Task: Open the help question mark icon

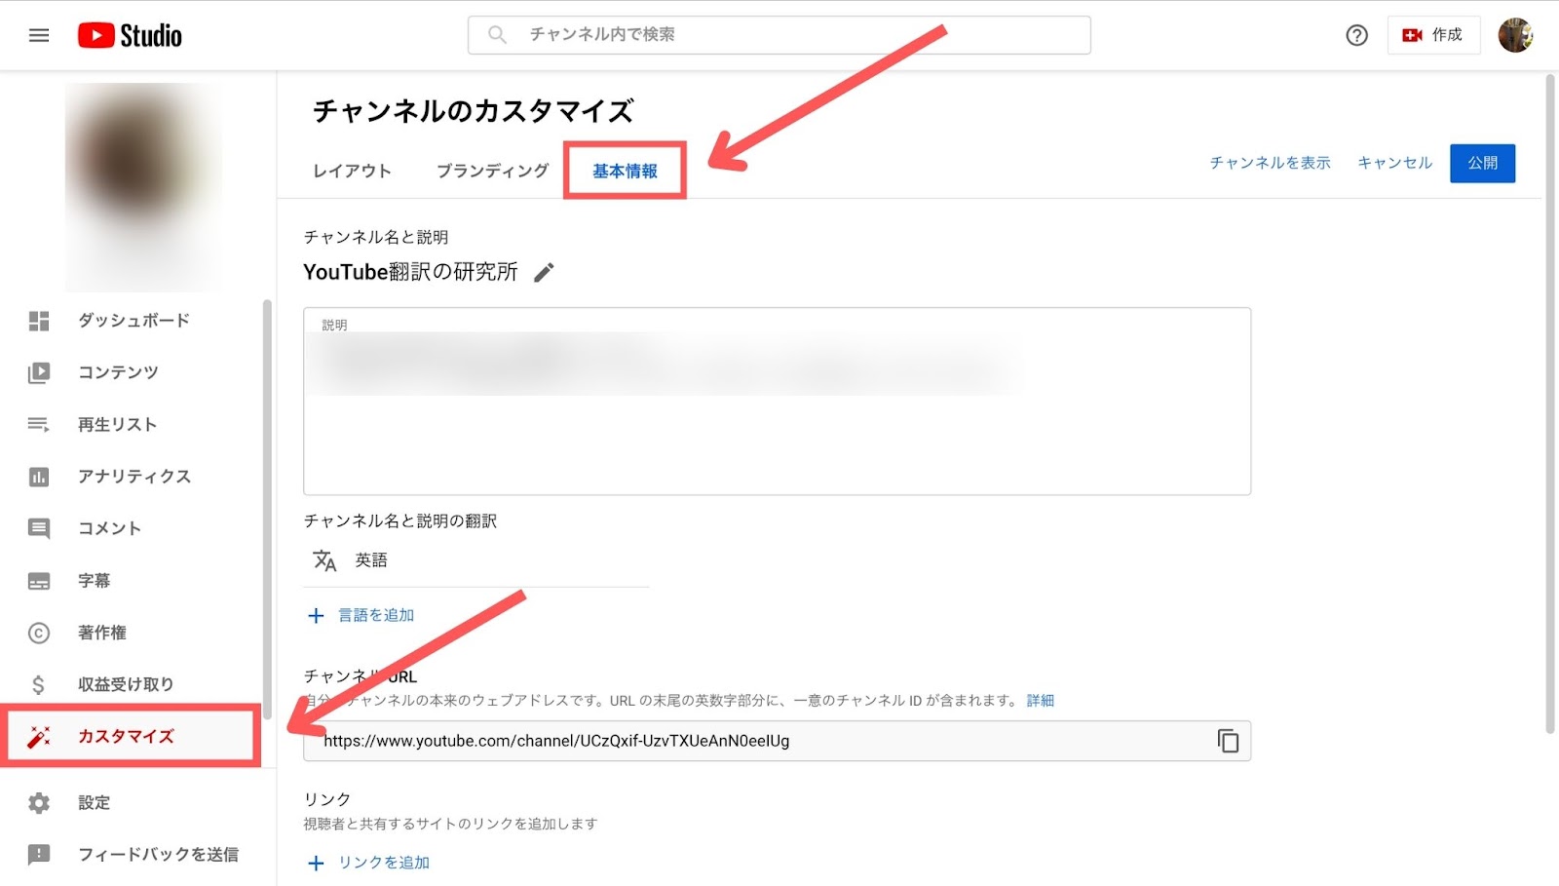Action: pyautogui.click(x=1356, y=35)
